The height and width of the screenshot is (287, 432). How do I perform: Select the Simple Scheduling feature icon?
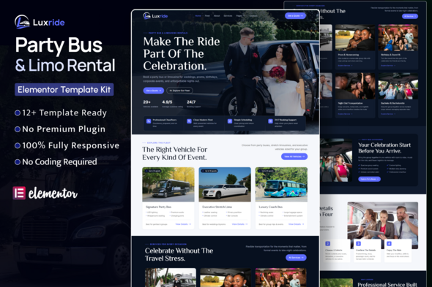tap(230, 121)
